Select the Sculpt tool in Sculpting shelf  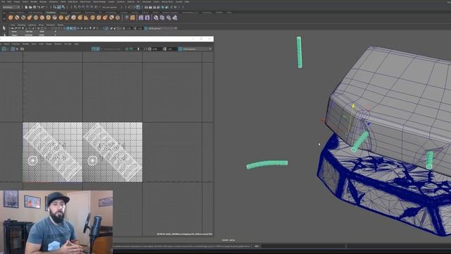click(11, 18)
